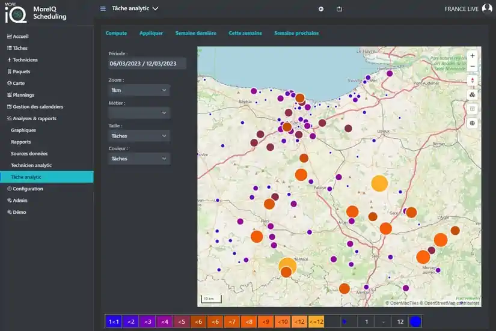Open the Couleur dropdown
Screen dimensions: 496x331
pos(139,159)
